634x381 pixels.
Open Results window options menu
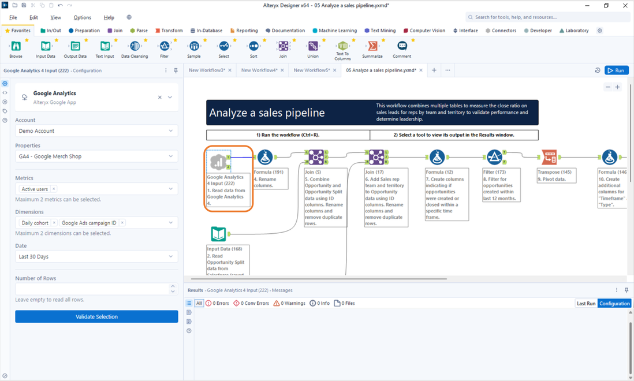coord(617,290)
